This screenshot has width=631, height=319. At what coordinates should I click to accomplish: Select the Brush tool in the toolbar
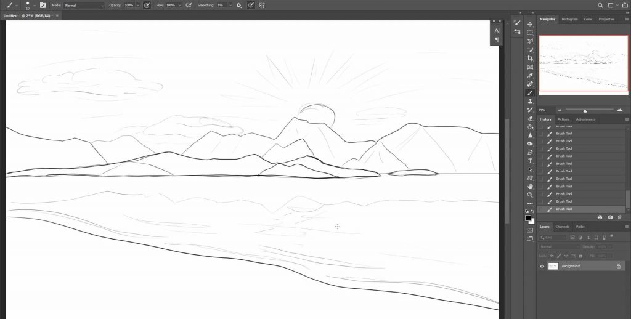pyautogui.click(x=530, y=92)
